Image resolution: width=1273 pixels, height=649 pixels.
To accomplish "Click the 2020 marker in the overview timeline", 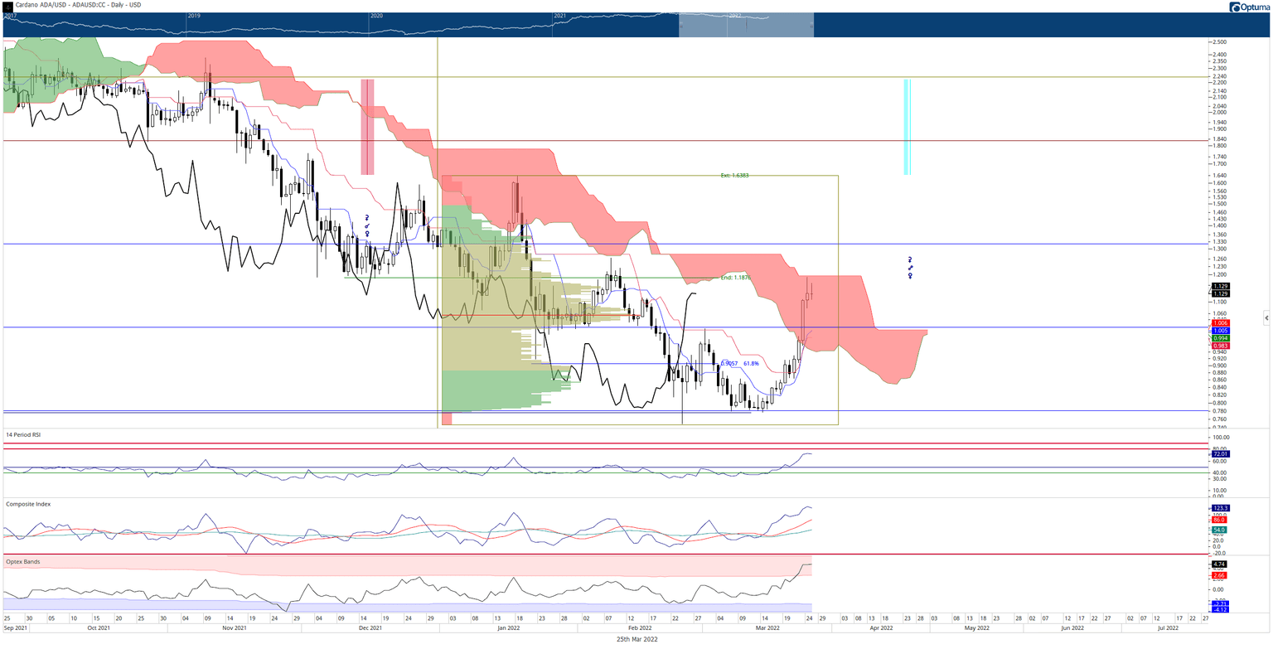I will 376,16.
